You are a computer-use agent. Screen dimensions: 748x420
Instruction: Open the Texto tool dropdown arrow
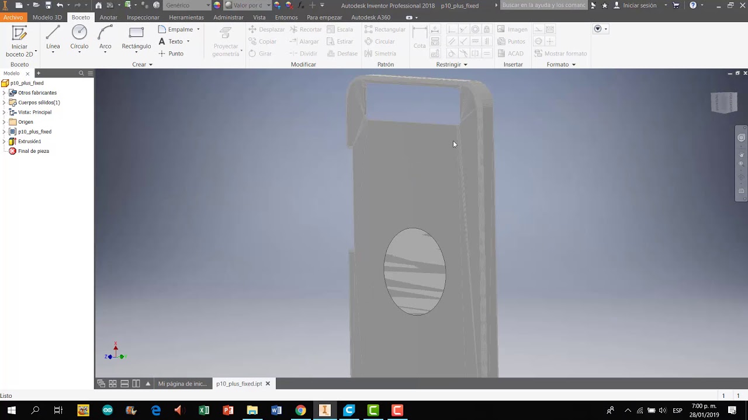tap(188, 41)
